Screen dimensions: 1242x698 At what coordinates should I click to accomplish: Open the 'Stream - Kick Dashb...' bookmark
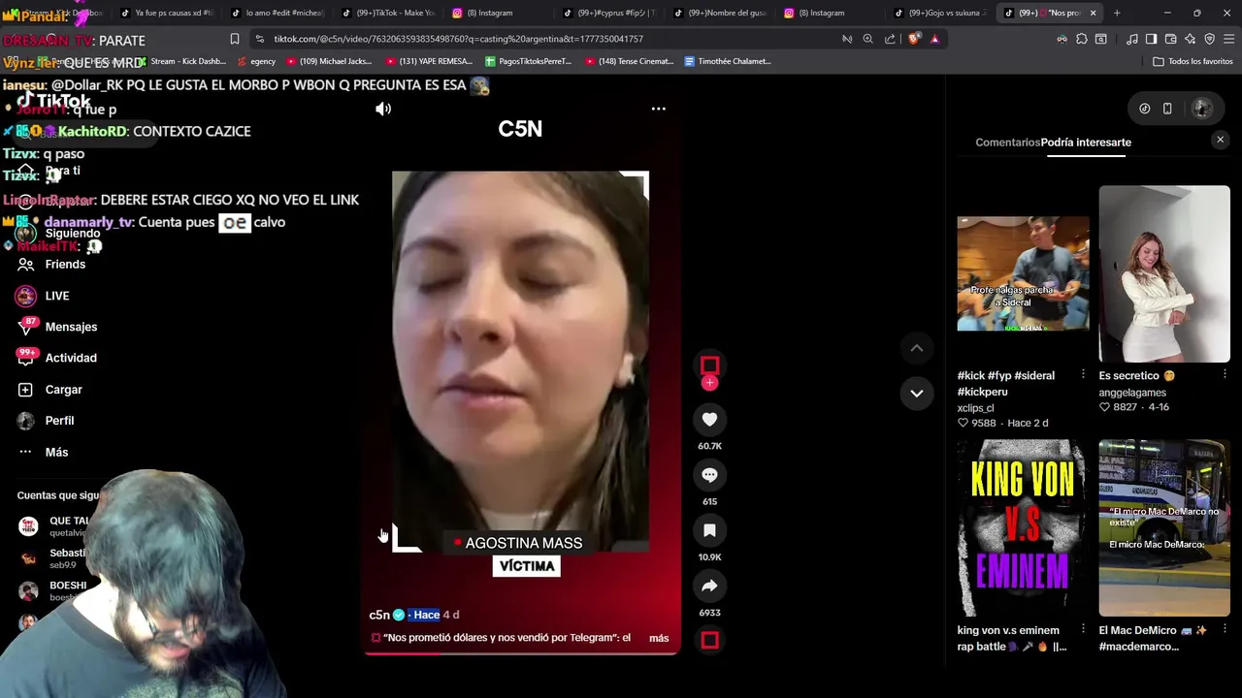183,61
